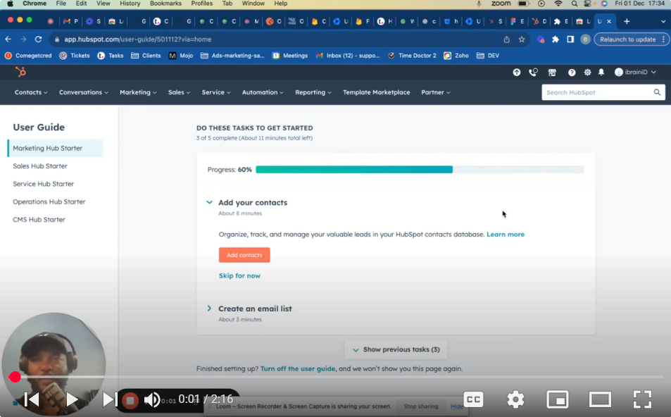
Task: Click the share icon in the address bar
Action: 507,39
